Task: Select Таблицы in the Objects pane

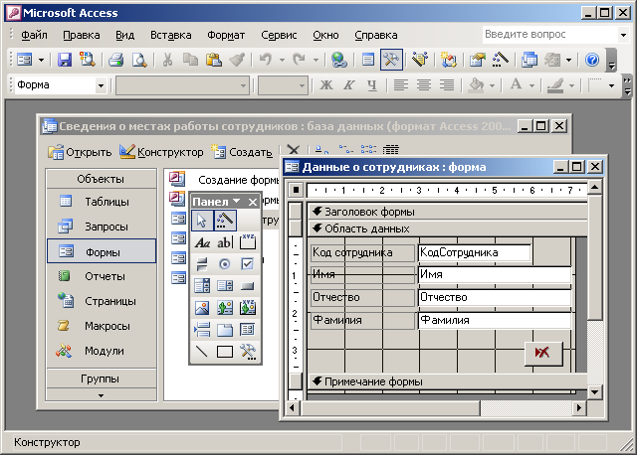Action: (102, 202)
